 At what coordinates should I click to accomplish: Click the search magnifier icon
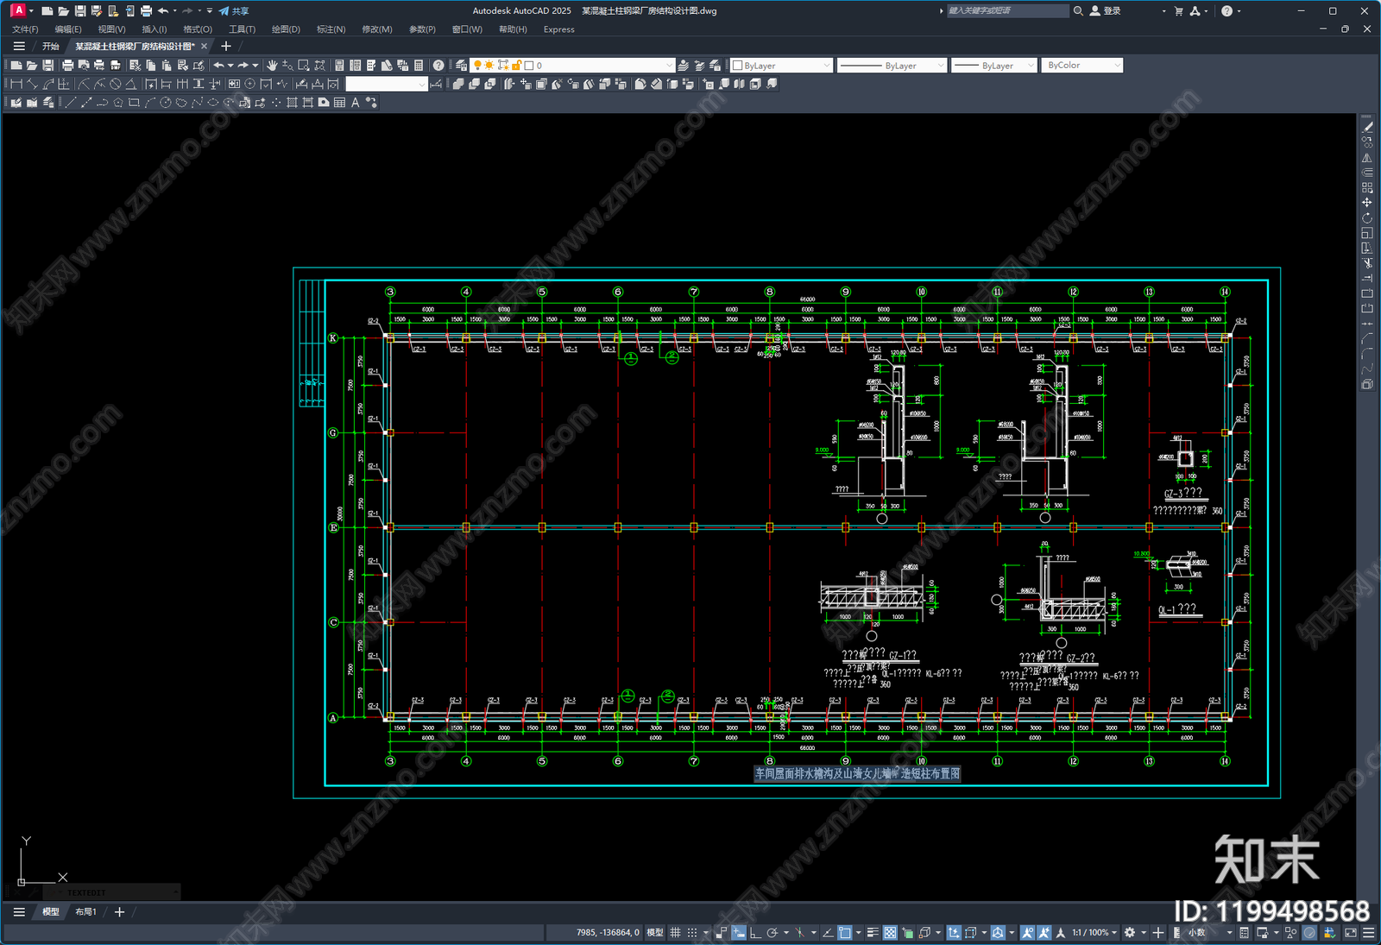pos(1078,11)
